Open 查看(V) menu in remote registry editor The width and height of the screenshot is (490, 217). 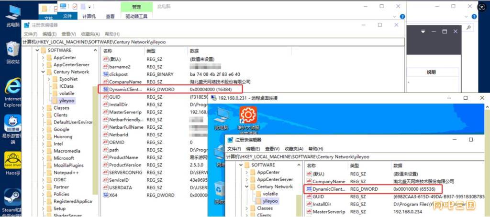pyautogui.click(x=272, y=149)
